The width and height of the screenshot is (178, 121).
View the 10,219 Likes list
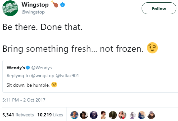50,115
